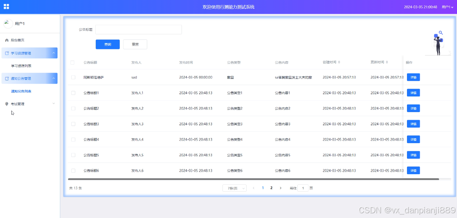Check the row for 公告标题5
Viewport: 457px width, 218px height.
73,155
